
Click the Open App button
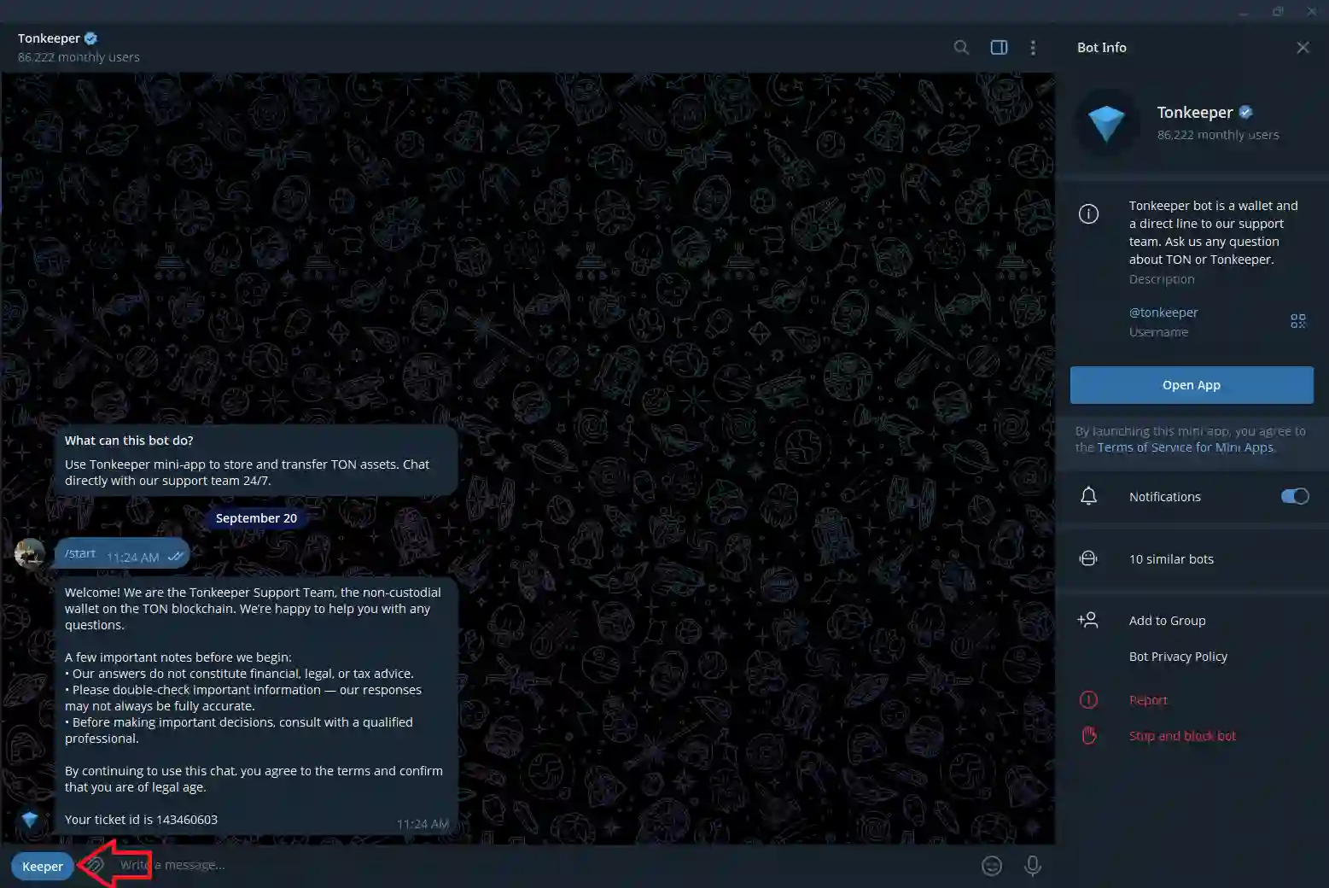(x=1191, y=385)
